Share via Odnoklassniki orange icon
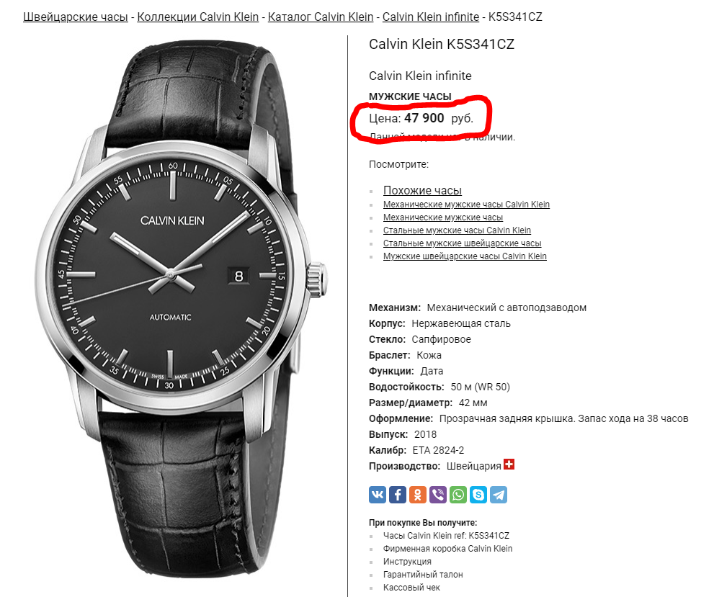This screenshot has height=597, width=714. pyautogui.click(x=418, y=495)
